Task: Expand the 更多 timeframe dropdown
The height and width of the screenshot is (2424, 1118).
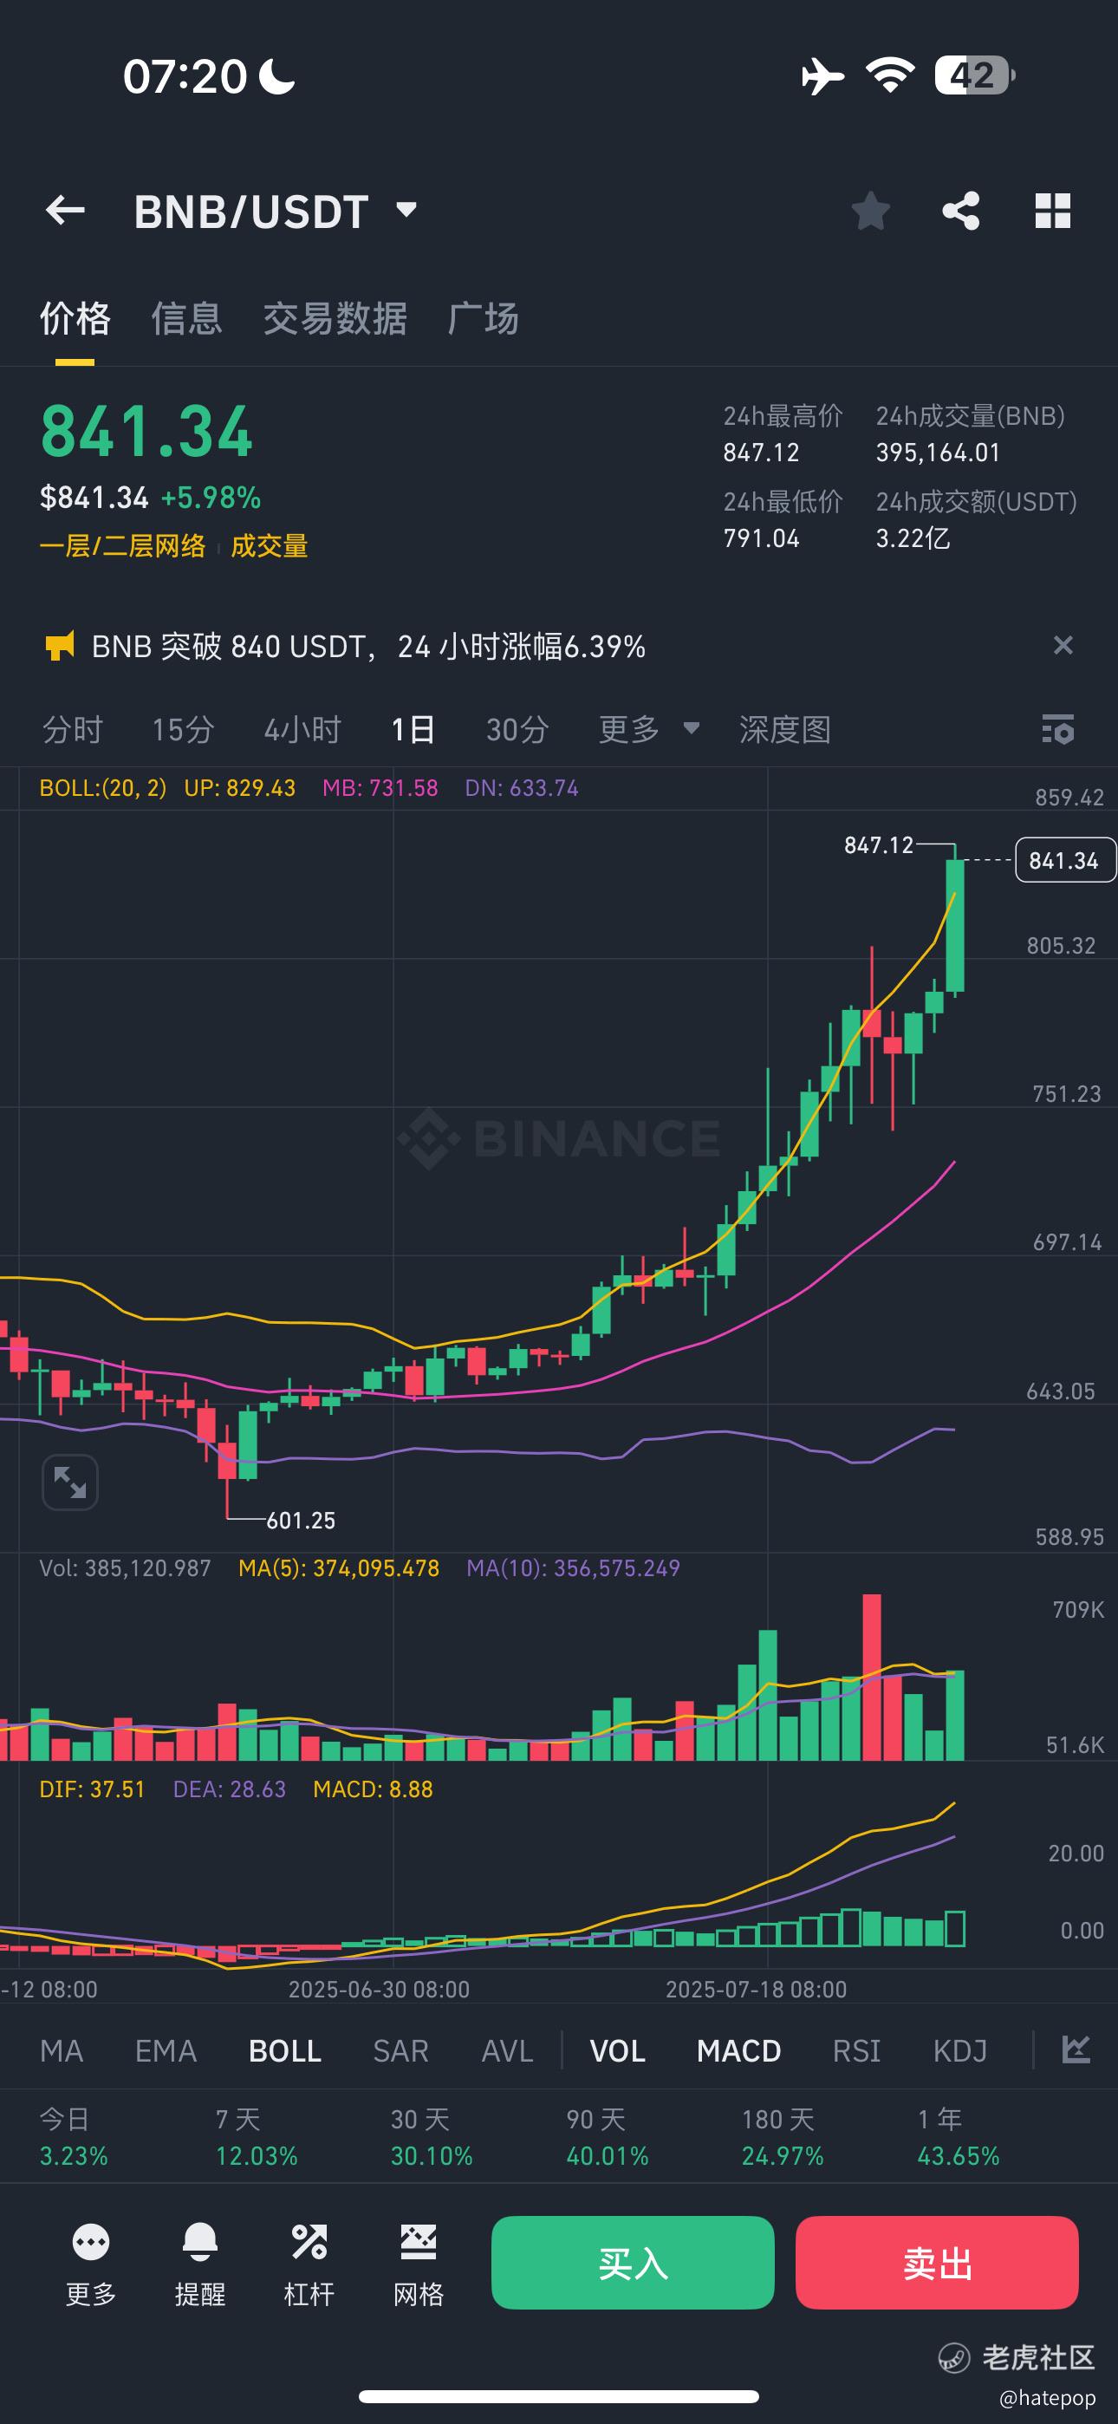Action: tap(648, 729)
